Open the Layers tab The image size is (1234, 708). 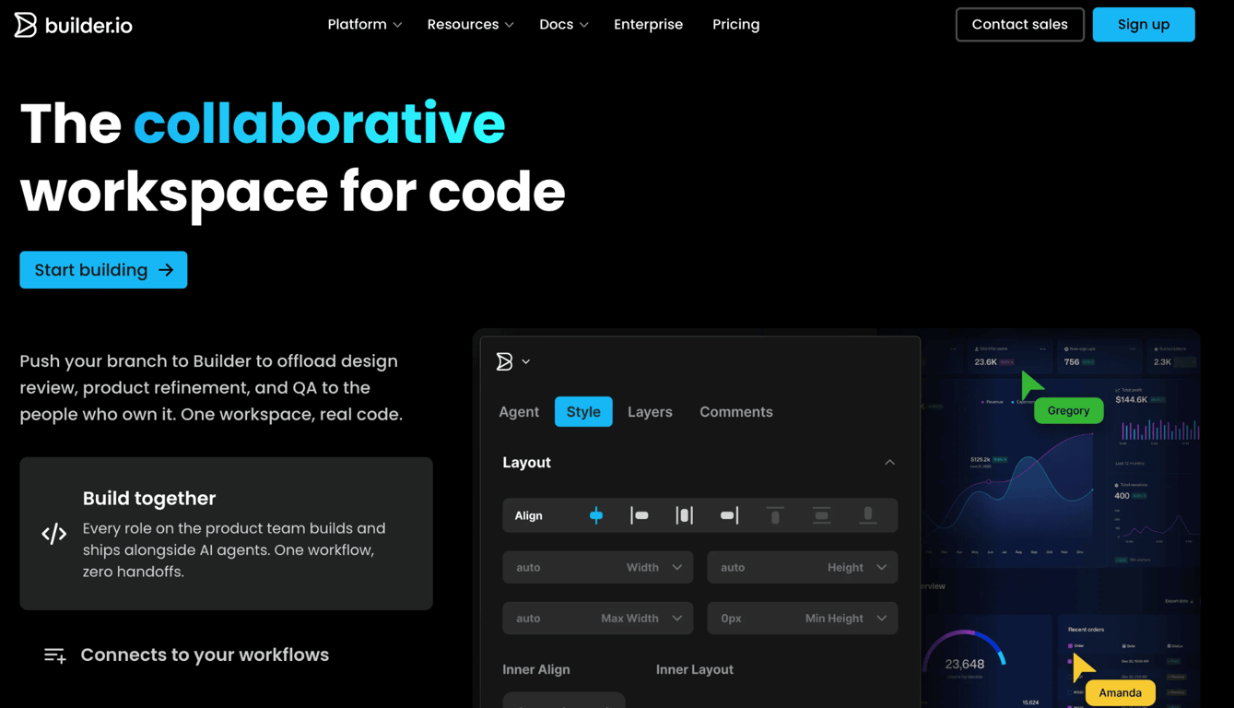point(650,412)
